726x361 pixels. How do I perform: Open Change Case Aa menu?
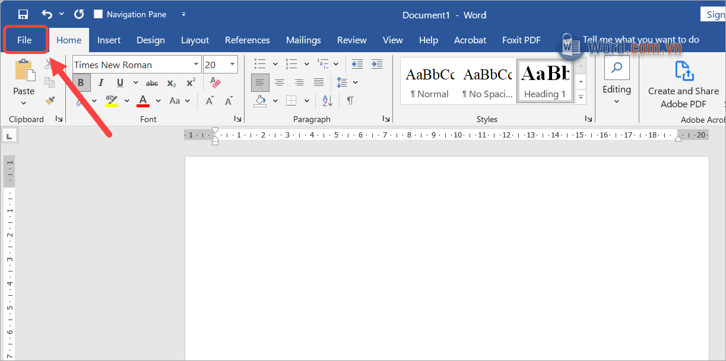click(x=179, y=101)
